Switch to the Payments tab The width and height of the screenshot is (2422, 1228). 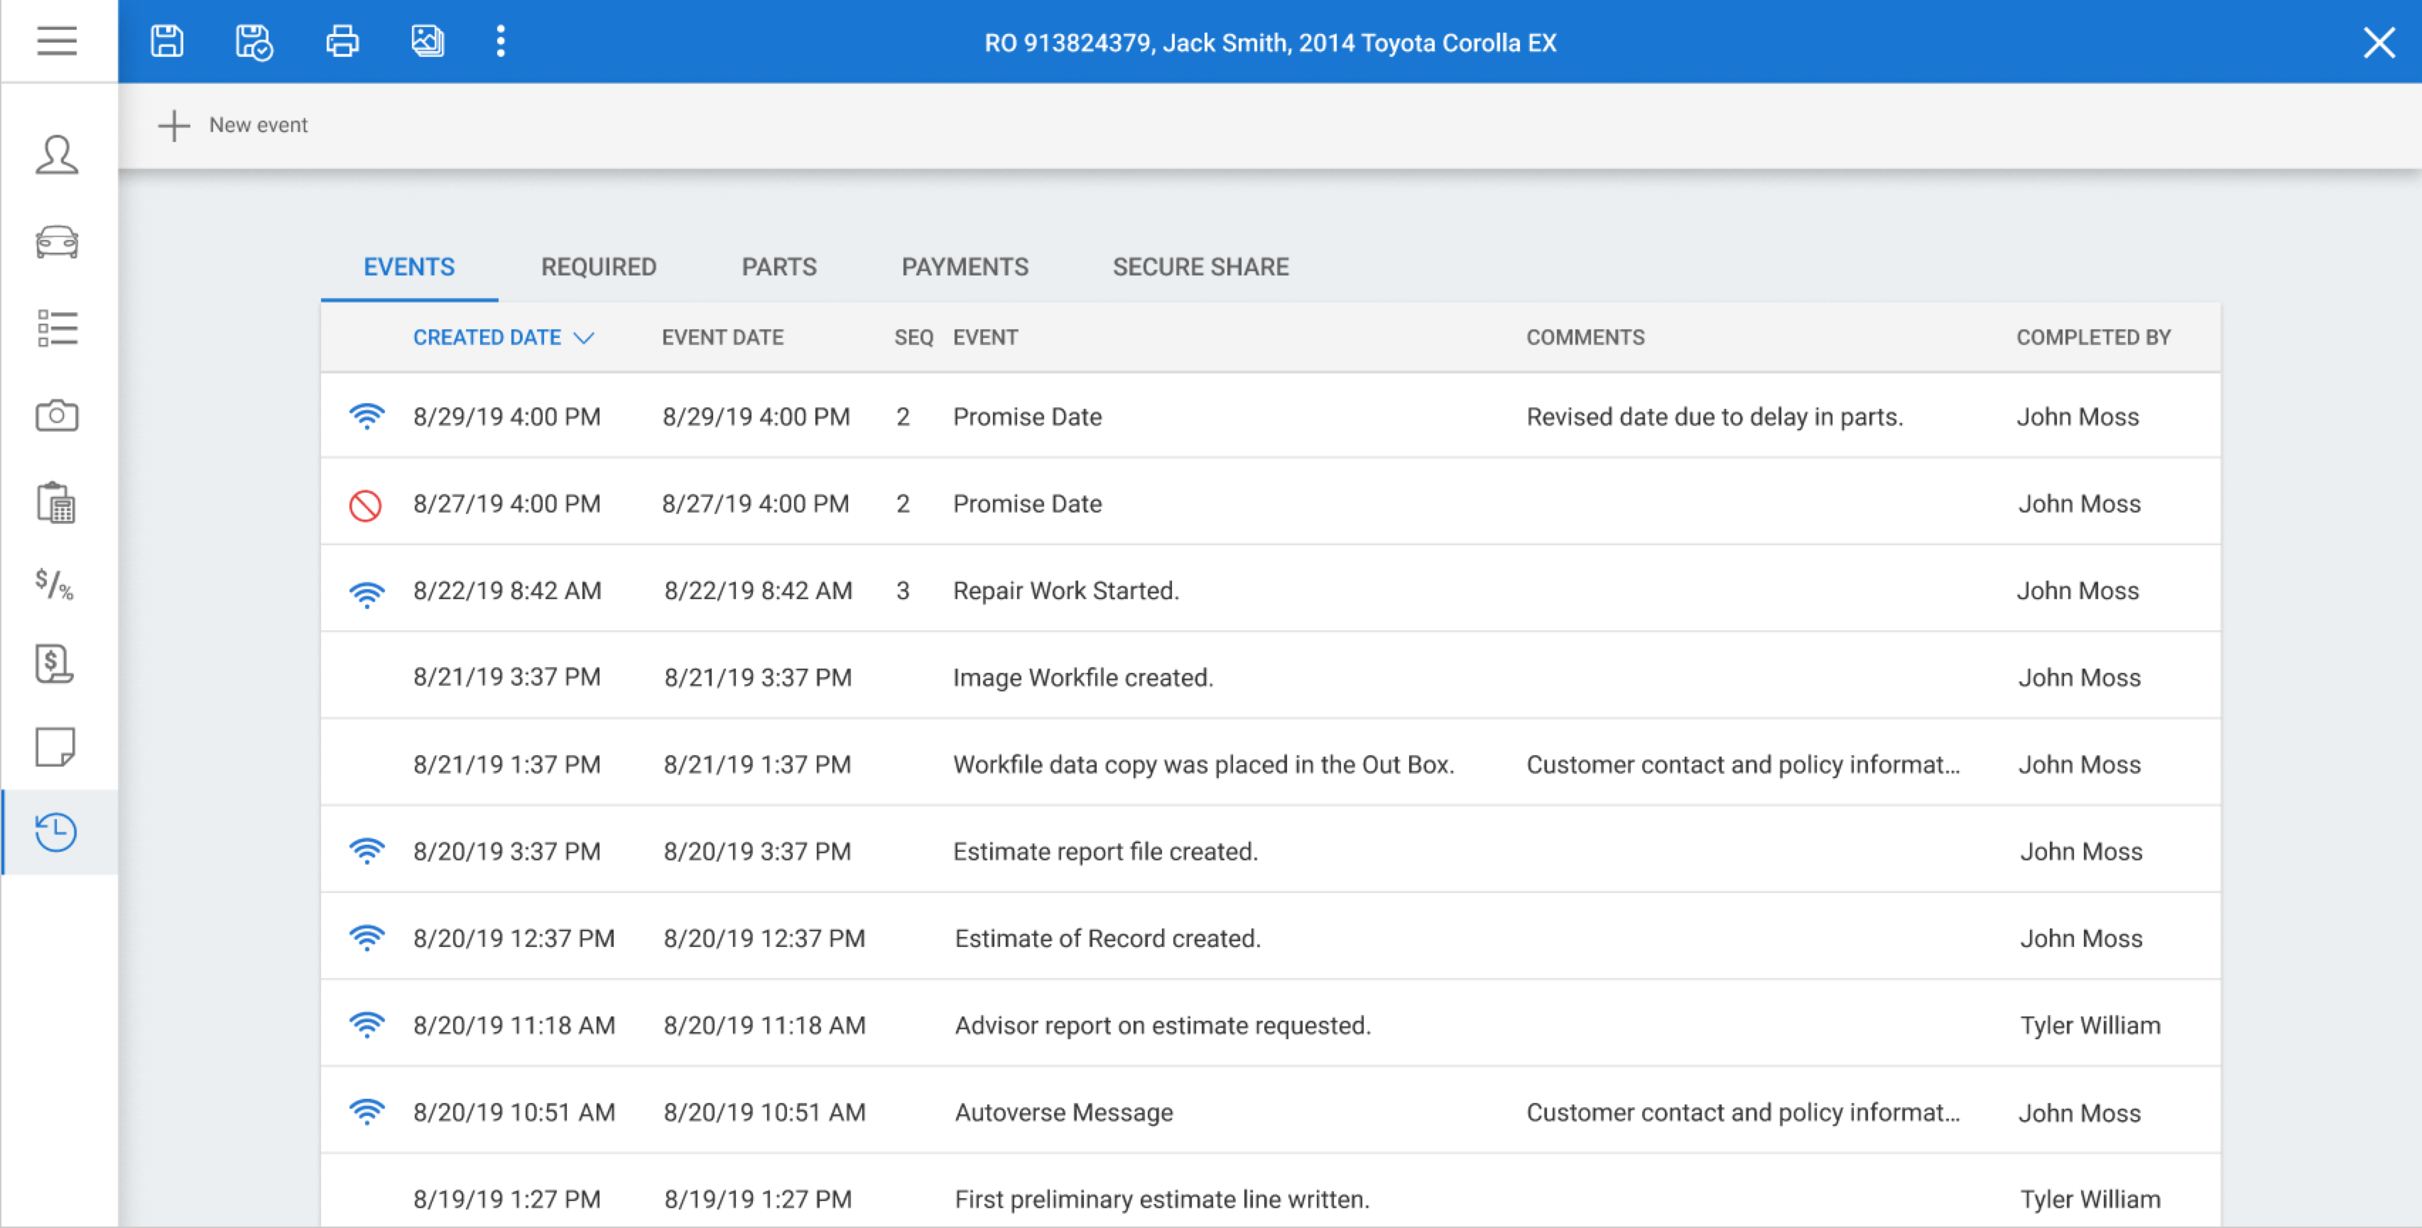[965, 267]
